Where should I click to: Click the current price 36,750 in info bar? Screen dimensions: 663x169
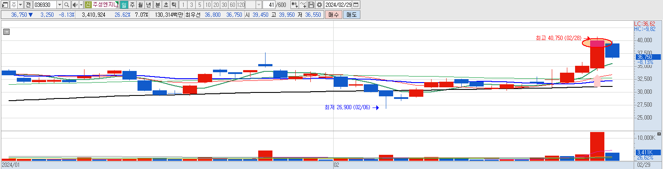19,15
